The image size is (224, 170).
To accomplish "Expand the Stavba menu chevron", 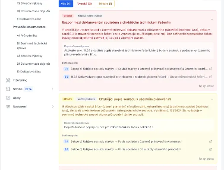I will click(x=53, y=89).
